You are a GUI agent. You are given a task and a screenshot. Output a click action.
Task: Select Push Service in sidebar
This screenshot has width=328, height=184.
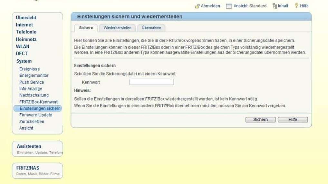point(32,82)
